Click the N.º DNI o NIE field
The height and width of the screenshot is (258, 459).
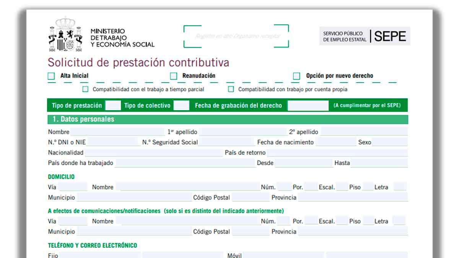pos(113,143)
